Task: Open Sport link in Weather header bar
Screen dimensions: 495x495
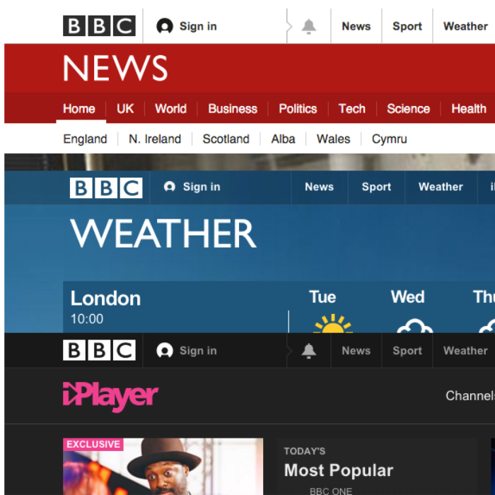Action: 376,187
